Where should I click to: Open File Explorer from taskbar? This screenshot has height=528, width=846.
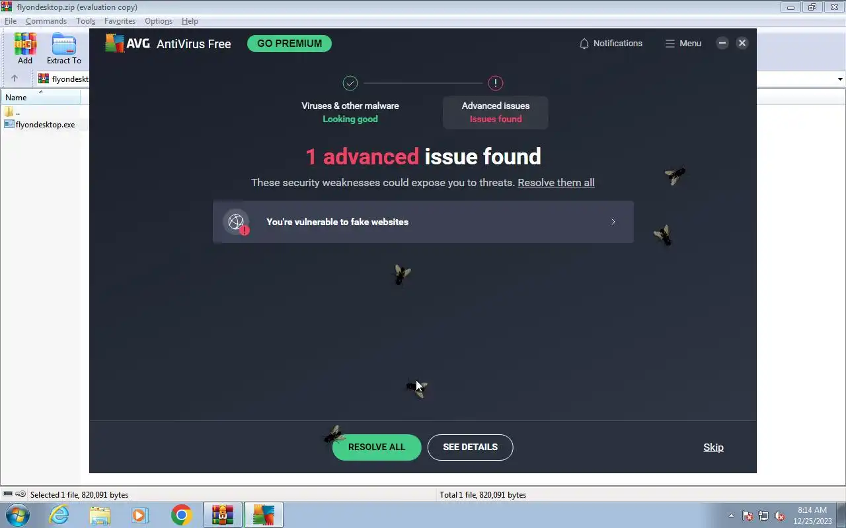100,515
